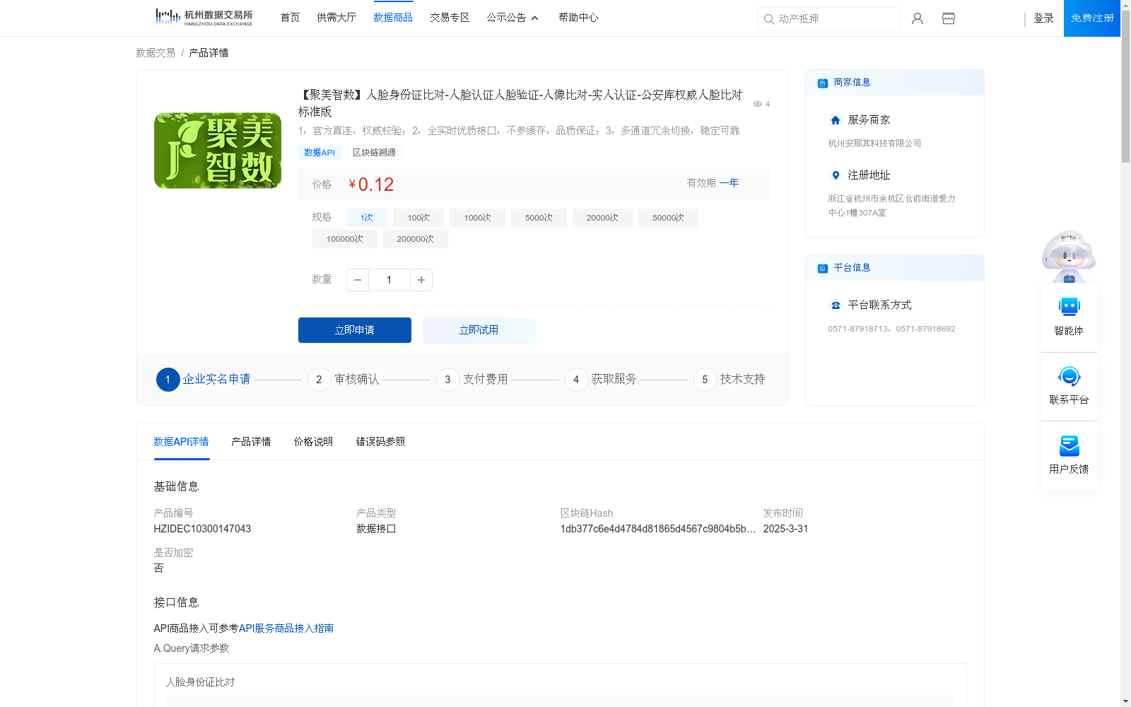The height and width of the screenshot is (707, 1131).
Task: Click step 5 技术支持
Action: 729,380
